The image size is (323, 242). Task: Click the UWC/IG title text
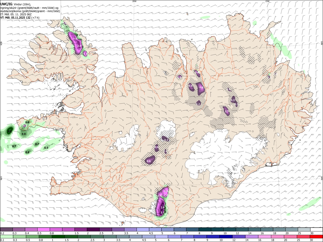pos(6,4)
